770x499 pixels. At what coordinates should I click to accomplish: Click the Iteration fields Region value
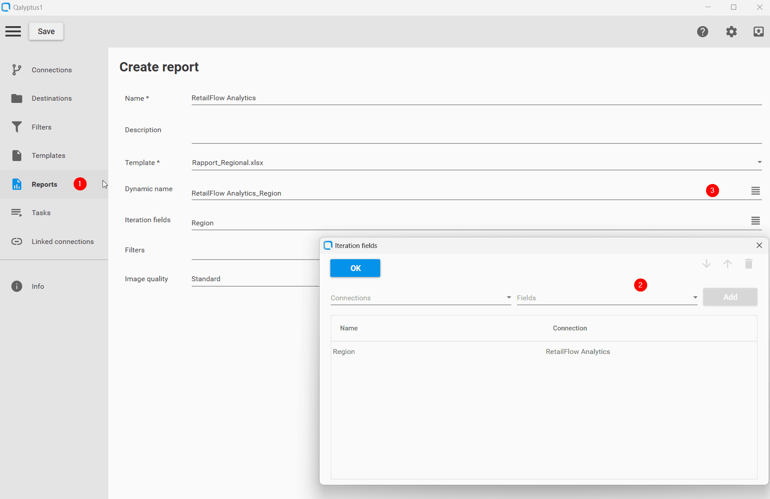click(x=202, y=223)
